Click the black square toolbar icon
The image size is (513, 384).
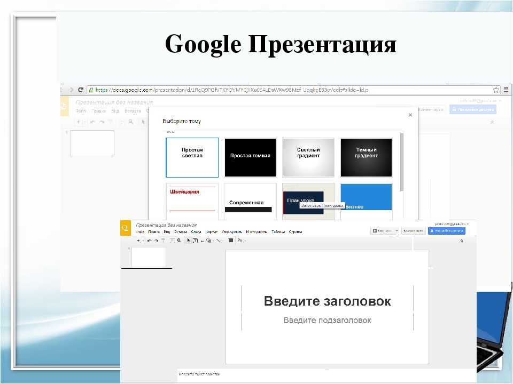(230, 241)
